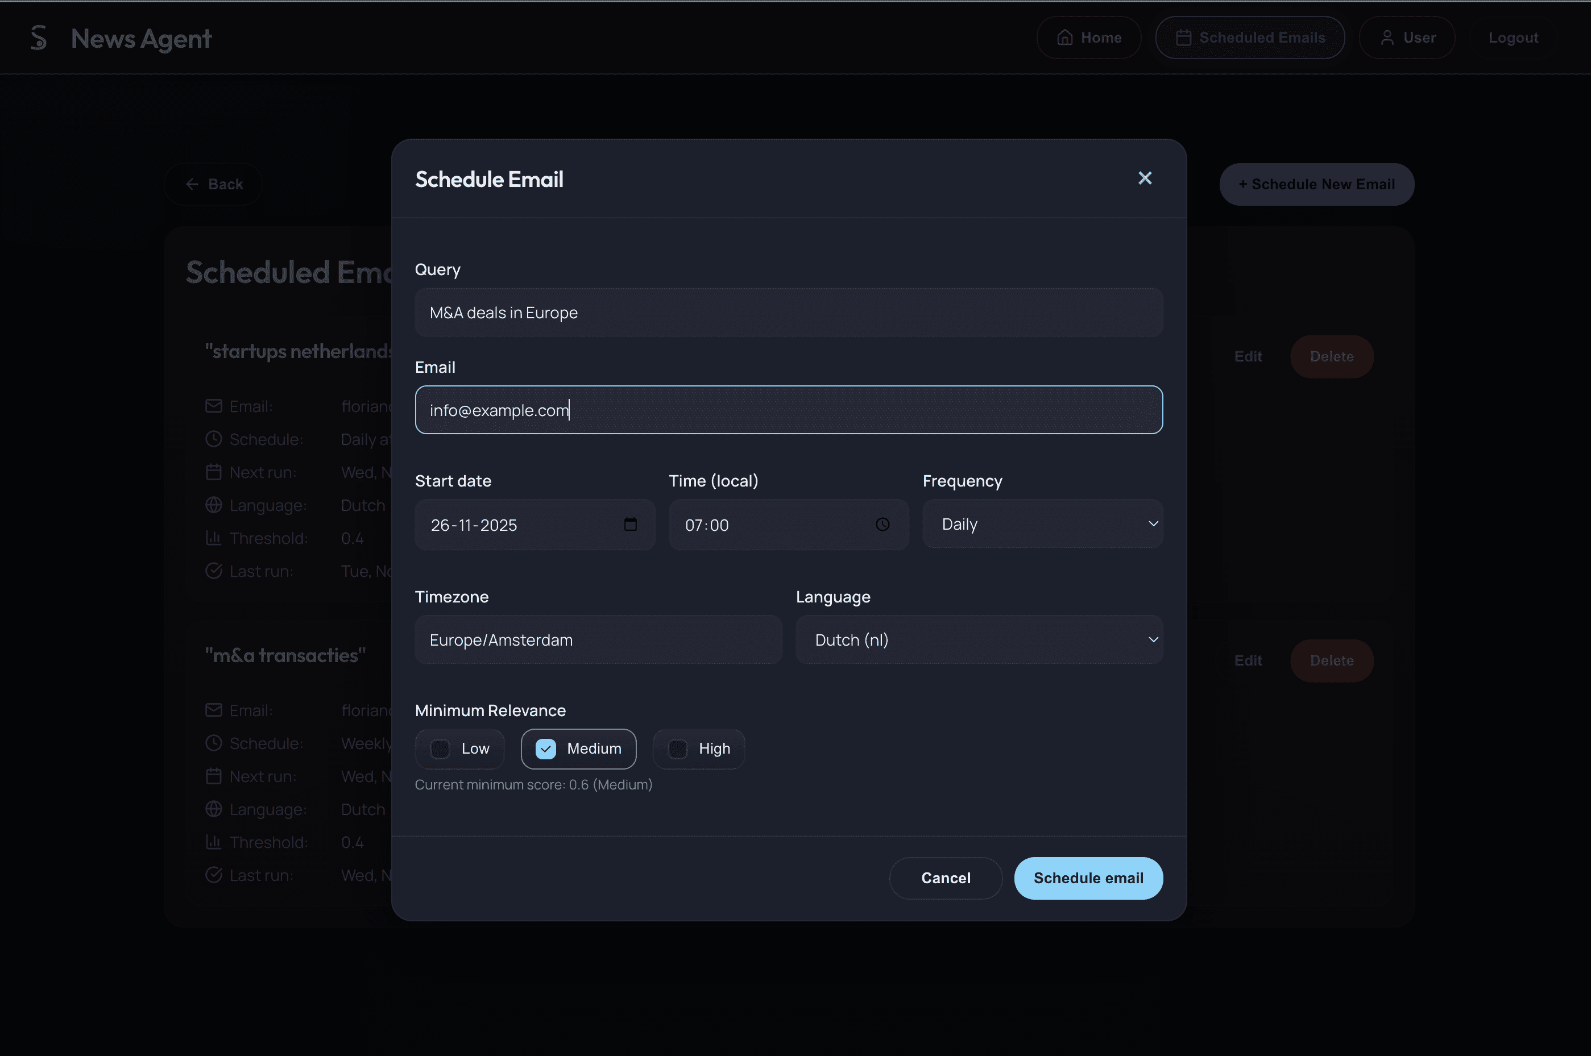1591x1056 pixels.
Task: Click the Home icon in the top navigation
Action: [x=1065, y=37]
